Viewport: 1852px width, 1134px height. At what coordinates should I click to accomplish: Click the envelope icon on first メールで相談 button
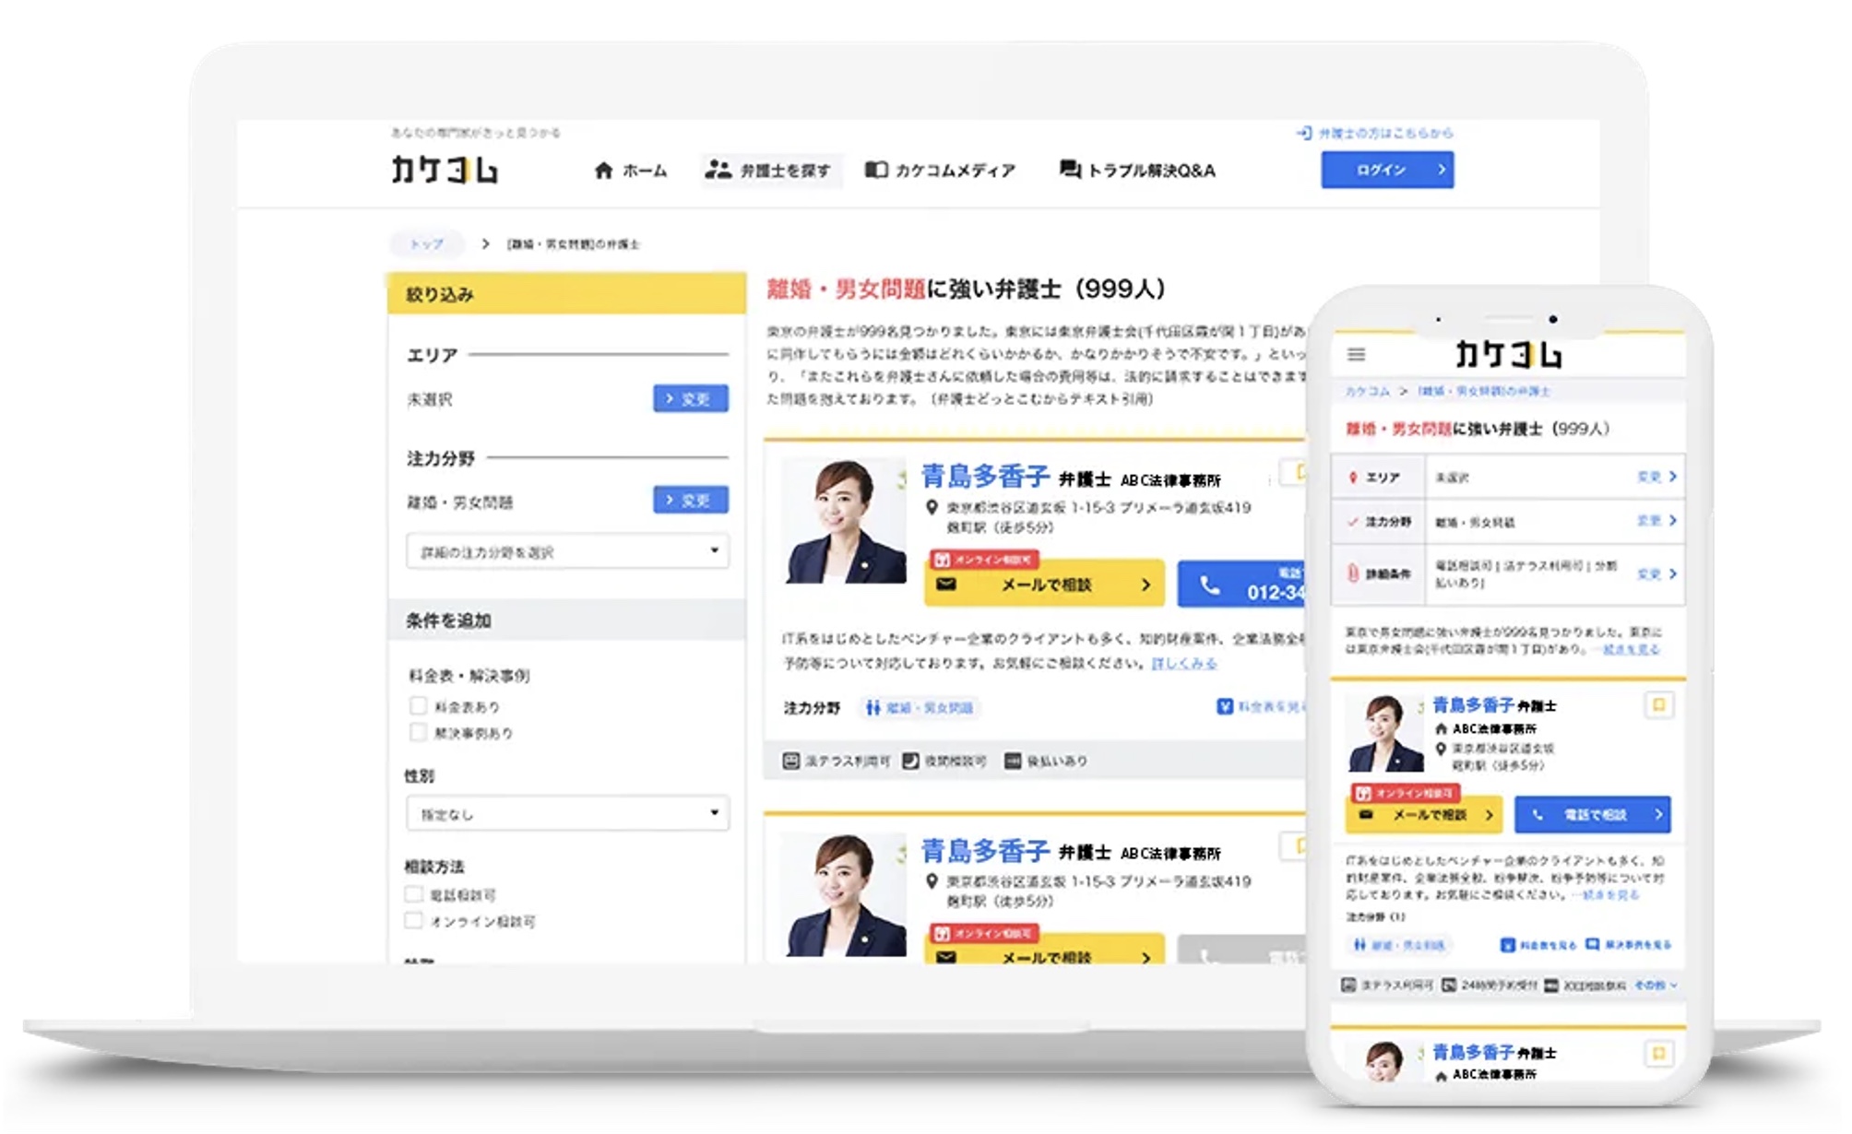click(x=946, y=585)
